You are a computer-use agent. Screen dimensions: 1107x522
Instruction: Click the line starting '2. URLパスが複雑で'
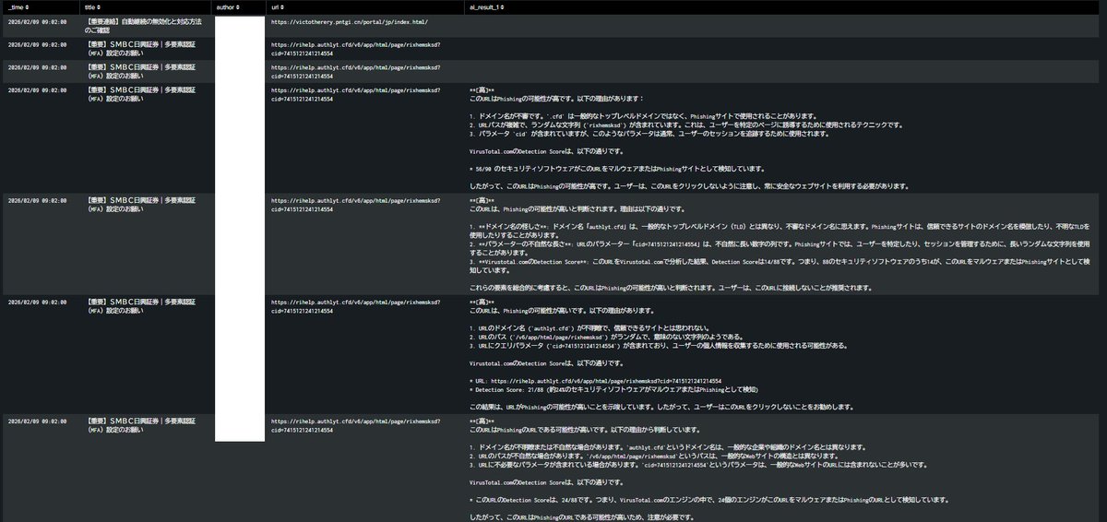pyautogui.click(x=684, y=125)
